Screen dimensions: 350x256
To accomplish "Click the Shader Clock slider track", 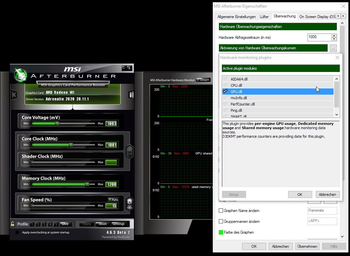I will (x=63, y=162).
